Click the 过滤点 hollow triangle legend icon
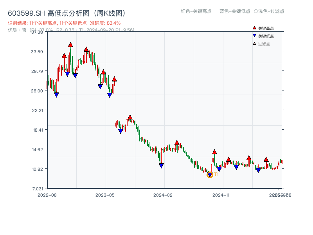This screenshot has height=235, width=313. click(x=254, y=43)
